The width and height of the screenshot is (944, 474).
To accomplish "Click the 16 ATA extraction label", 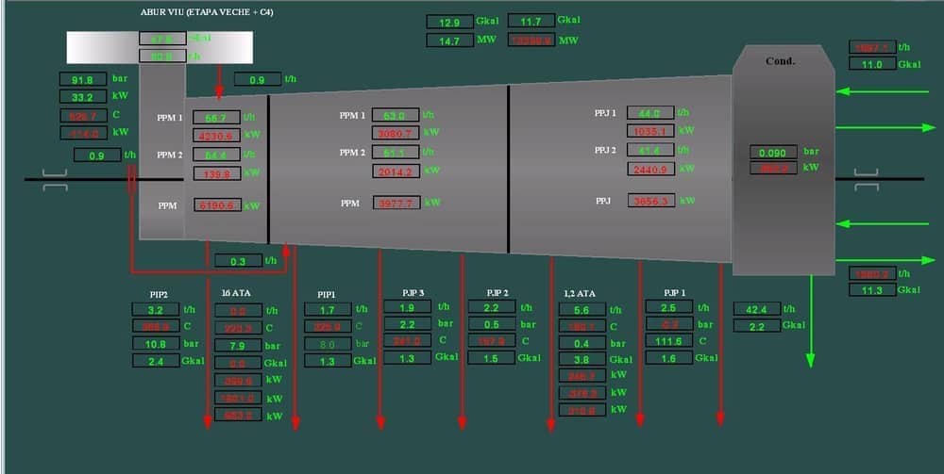I will pyautogui.click(x=236, y=292).
